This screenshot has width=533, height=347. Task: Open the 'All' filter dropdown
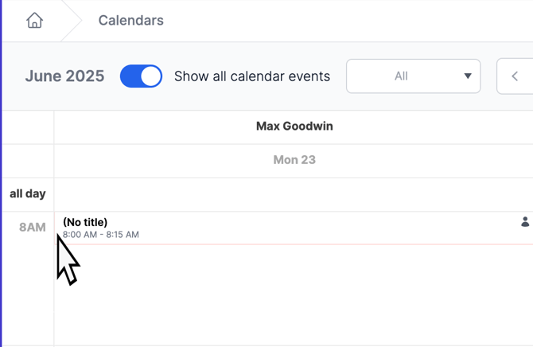tap(414, 76)
